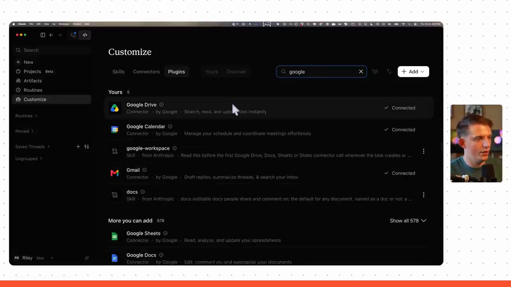Click the Gmail logo icon
Image resolution: width=511 pixels, height=287 pixels.
115,173
